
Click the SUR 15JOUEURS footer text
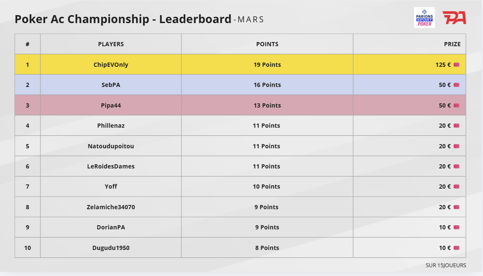pos(446,265)
